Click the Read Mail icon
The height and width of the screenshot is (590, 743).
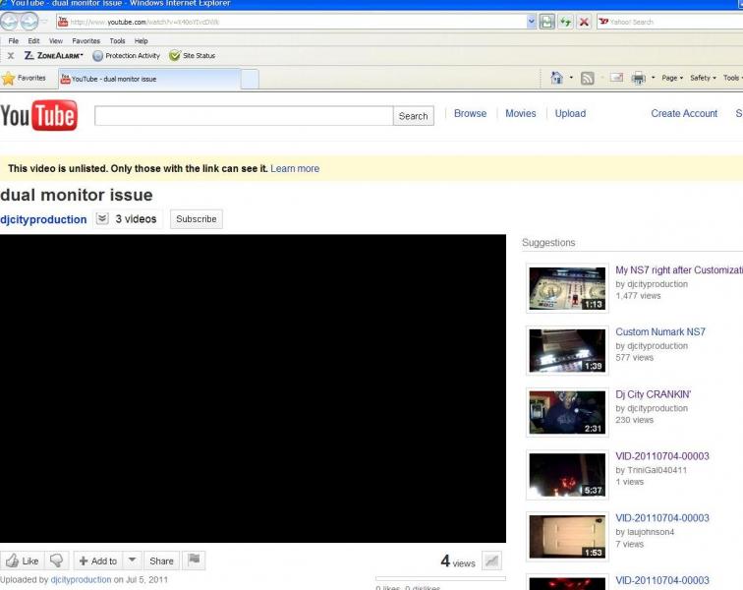[x=616, y=78]
